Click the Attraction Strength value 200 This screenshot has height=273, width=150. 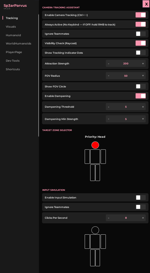pos(126,63)
